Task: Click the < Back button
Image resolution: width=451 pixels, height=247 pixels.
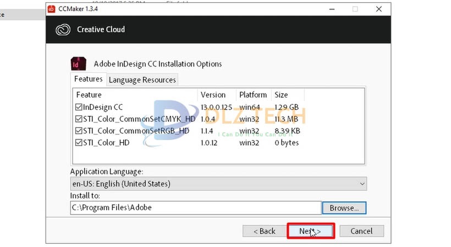Action: [265, 231]
